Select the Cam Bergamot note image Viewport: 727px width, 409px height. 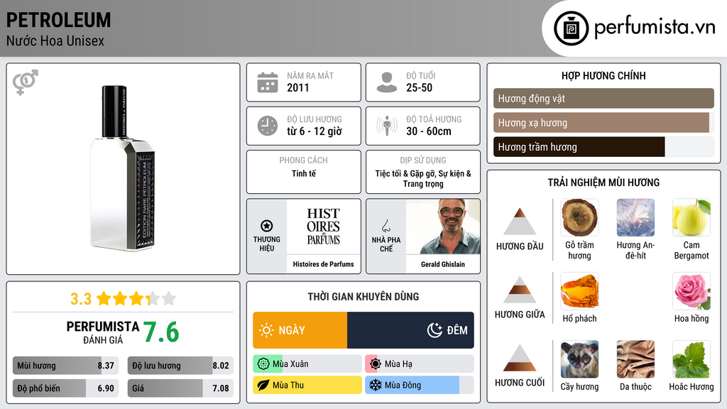point(692,218)
